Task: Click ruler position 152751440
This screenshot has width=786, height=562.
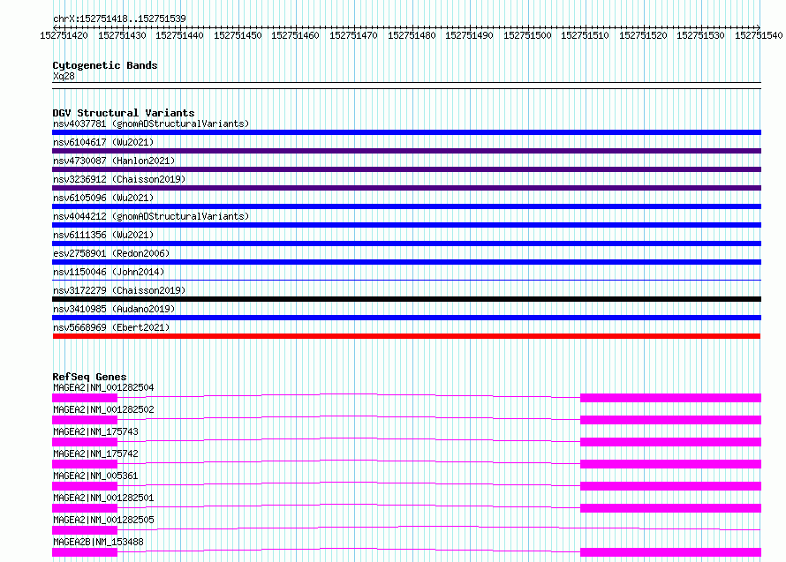Action: 179,35
